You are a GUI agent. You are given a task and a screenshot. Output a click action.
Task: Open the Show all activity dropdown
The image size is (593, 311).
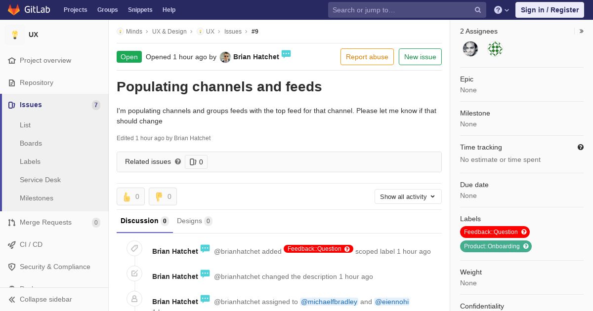[x=408, y=196]
